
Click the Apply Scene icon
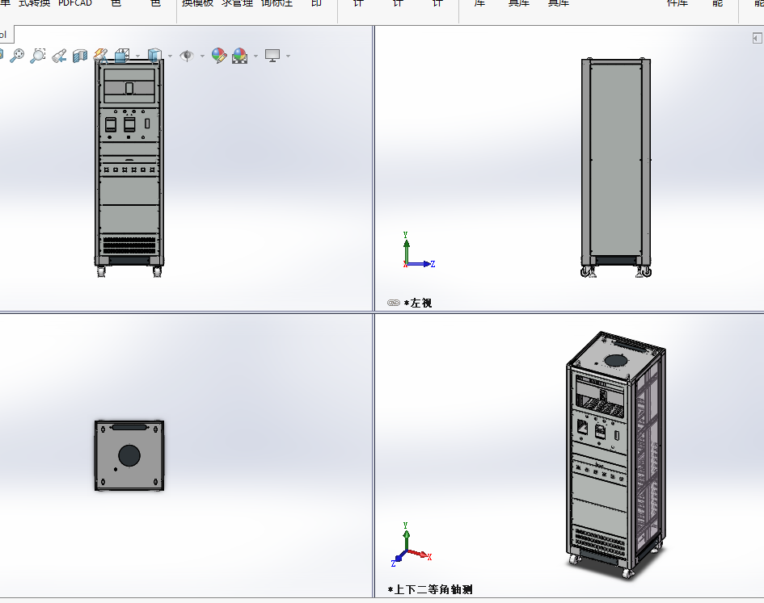pos(240,56)
